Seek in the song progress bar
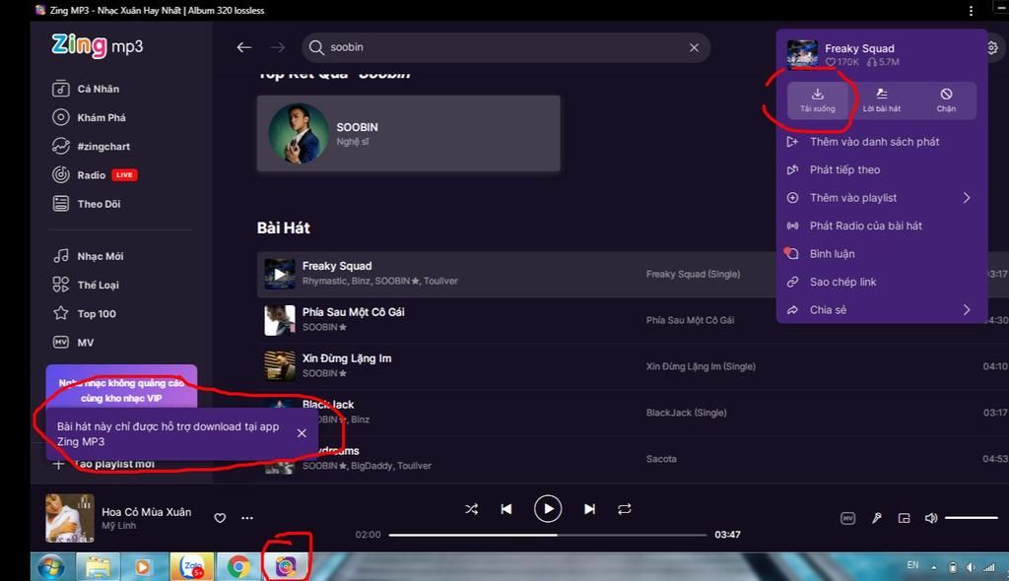Image resolution: width=1009 pixels, height=581 pixels. [x=548, y=535]
